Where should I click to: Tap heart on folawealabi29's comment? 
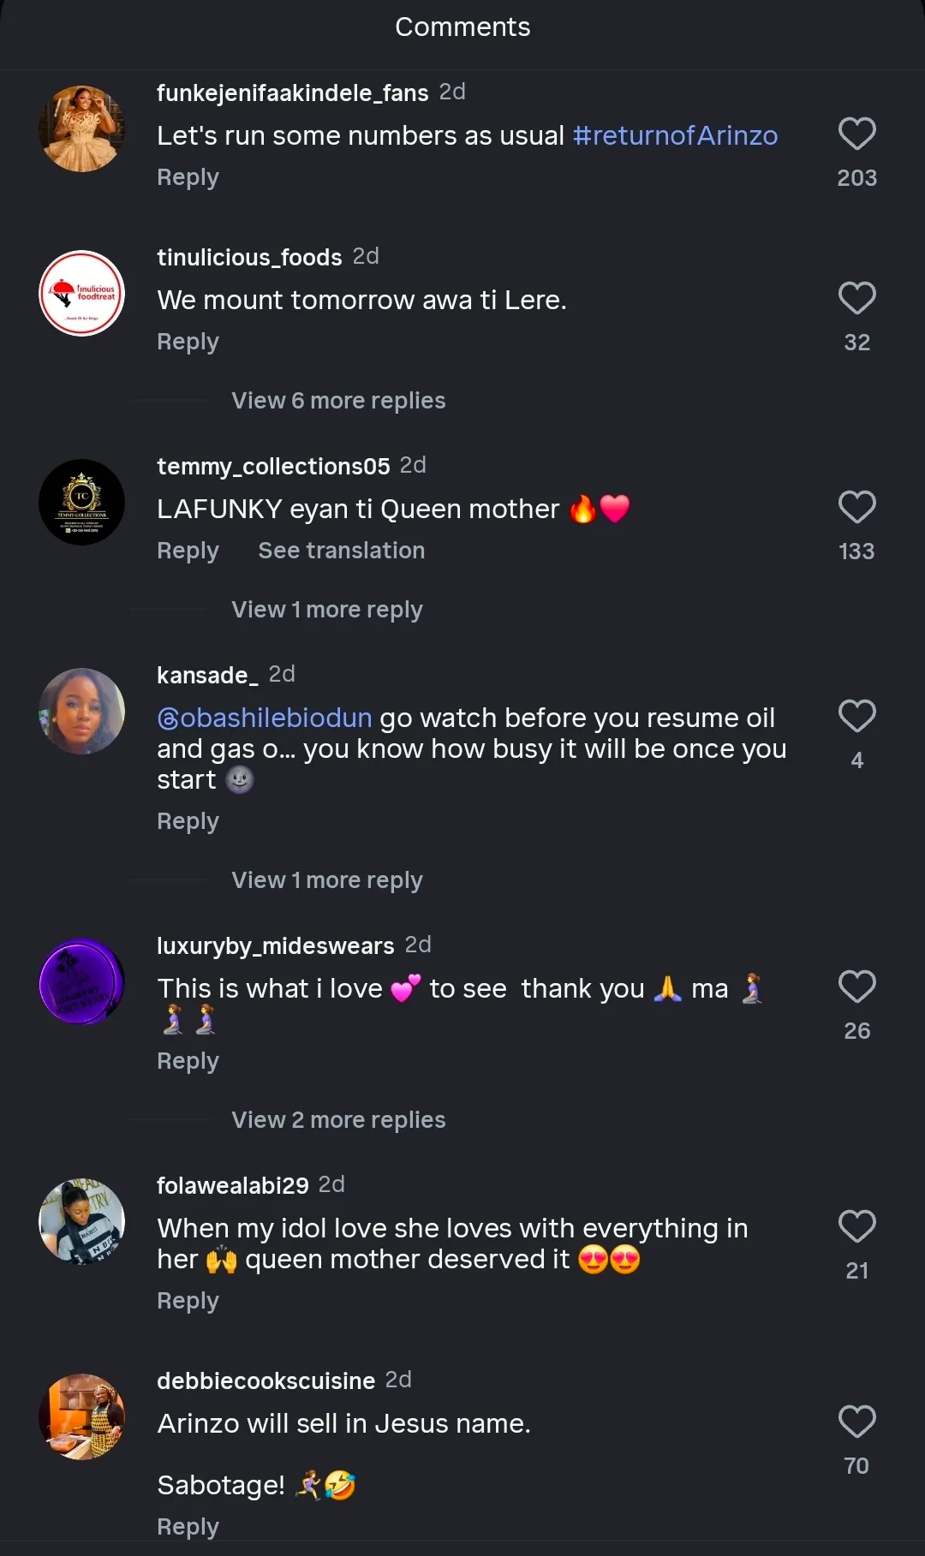[x=856, y=1227]
